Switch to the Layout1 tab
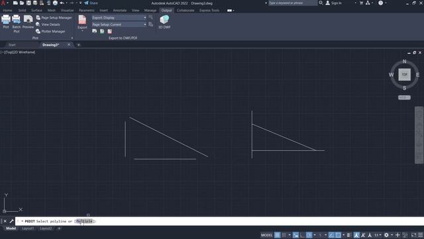The width and height of the screenshot is (424, 239). 28,228
